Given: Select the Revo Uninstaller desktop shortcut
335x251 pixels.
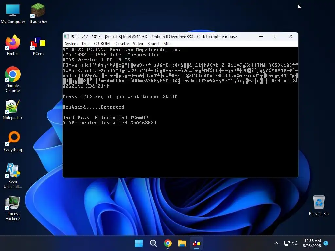Looking at the screenshot, I should [13, 176].
